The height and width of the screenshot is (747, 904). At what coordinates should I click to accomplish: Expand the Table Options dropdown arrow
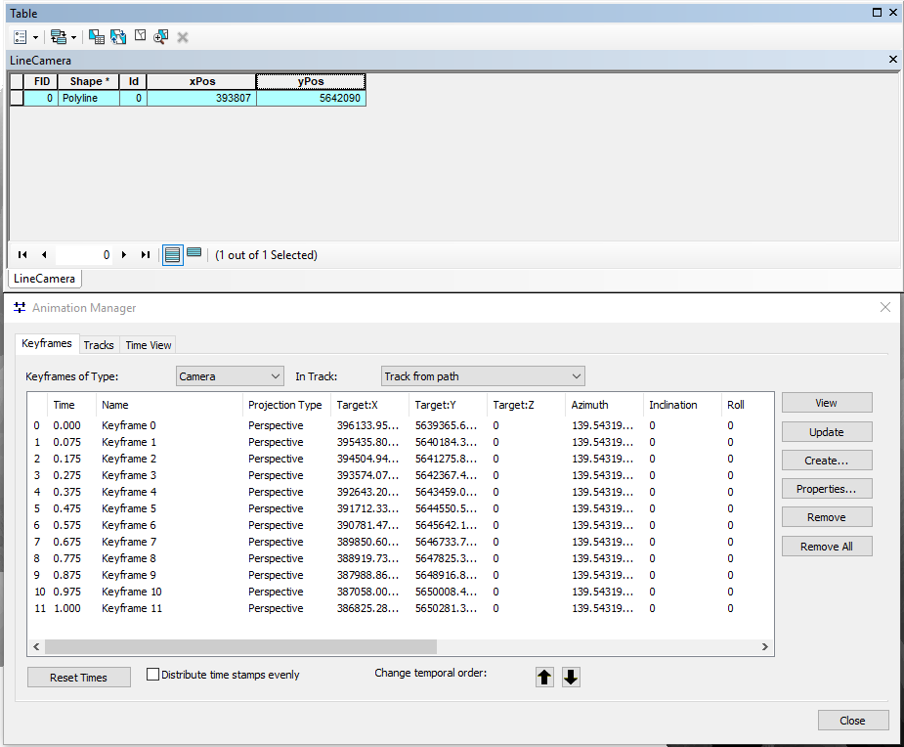[x=36, y=38]
